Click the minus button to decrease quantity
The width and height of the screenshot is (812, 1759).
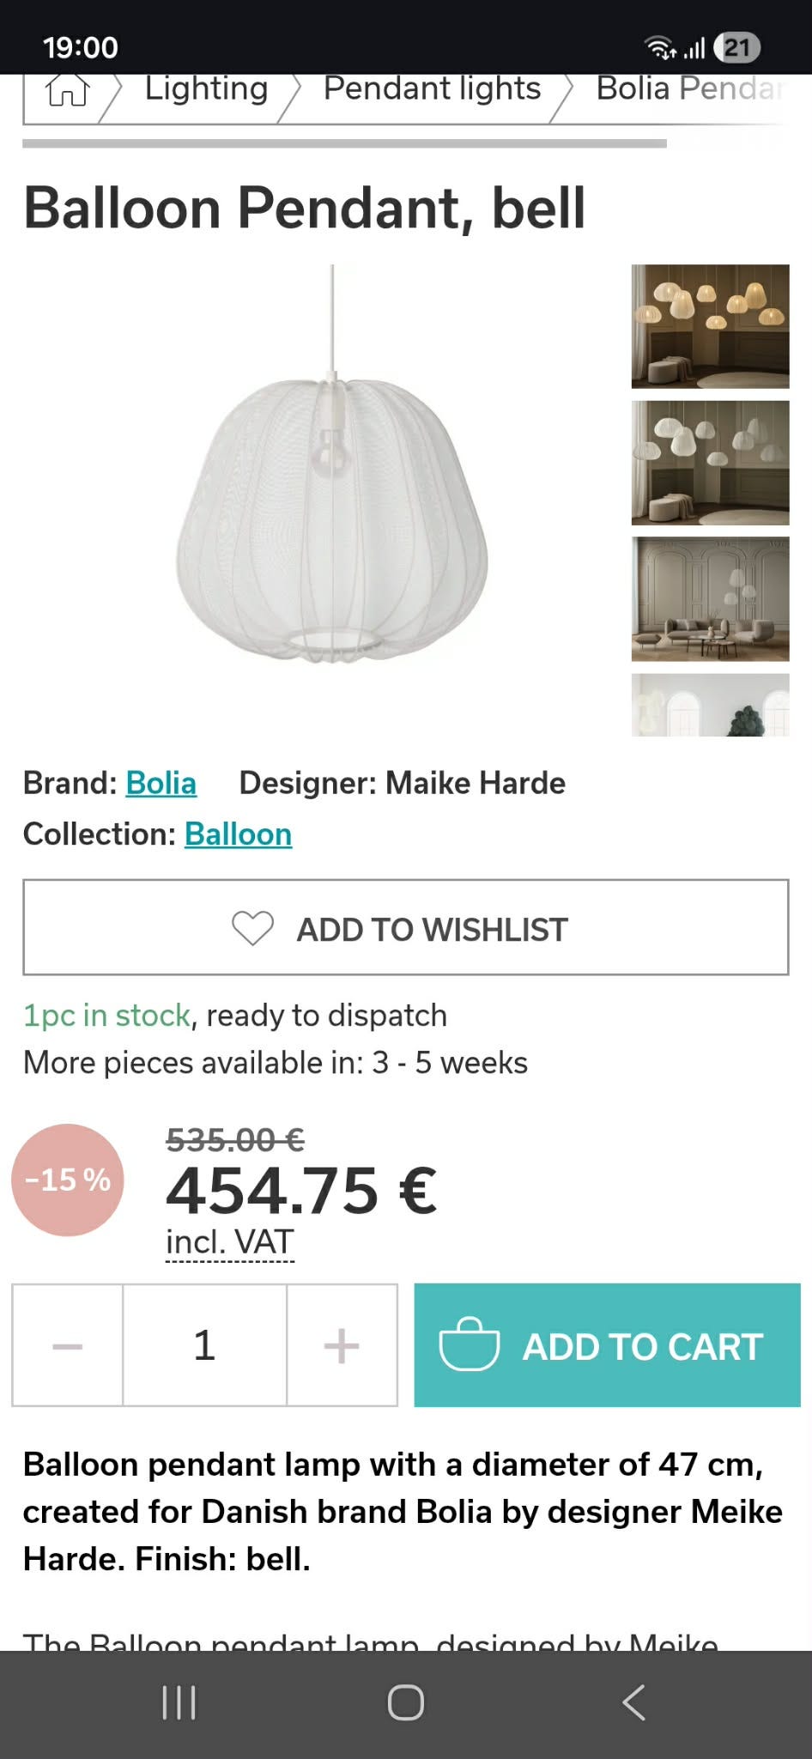67,1346
